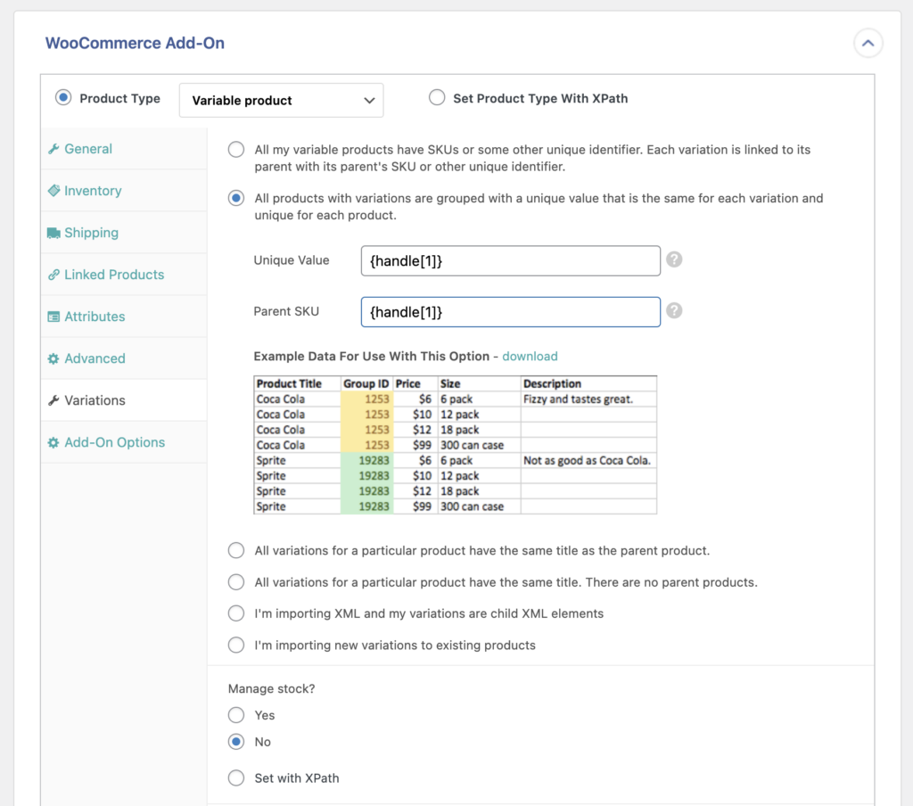Click the Inventory tag icon
The height and width of the screenshot is (806, 913).
click(55, 191)
